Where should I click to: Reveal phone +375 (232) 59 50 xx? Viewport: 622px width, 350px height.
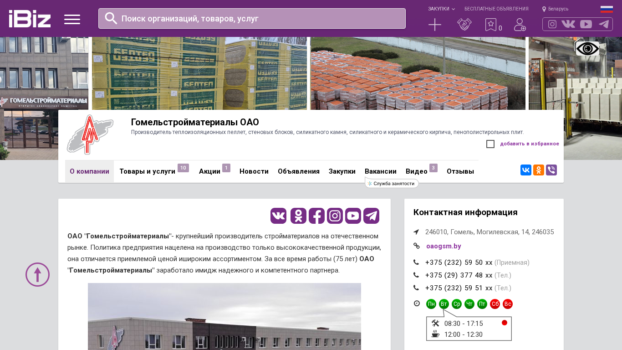coord(459,262)
